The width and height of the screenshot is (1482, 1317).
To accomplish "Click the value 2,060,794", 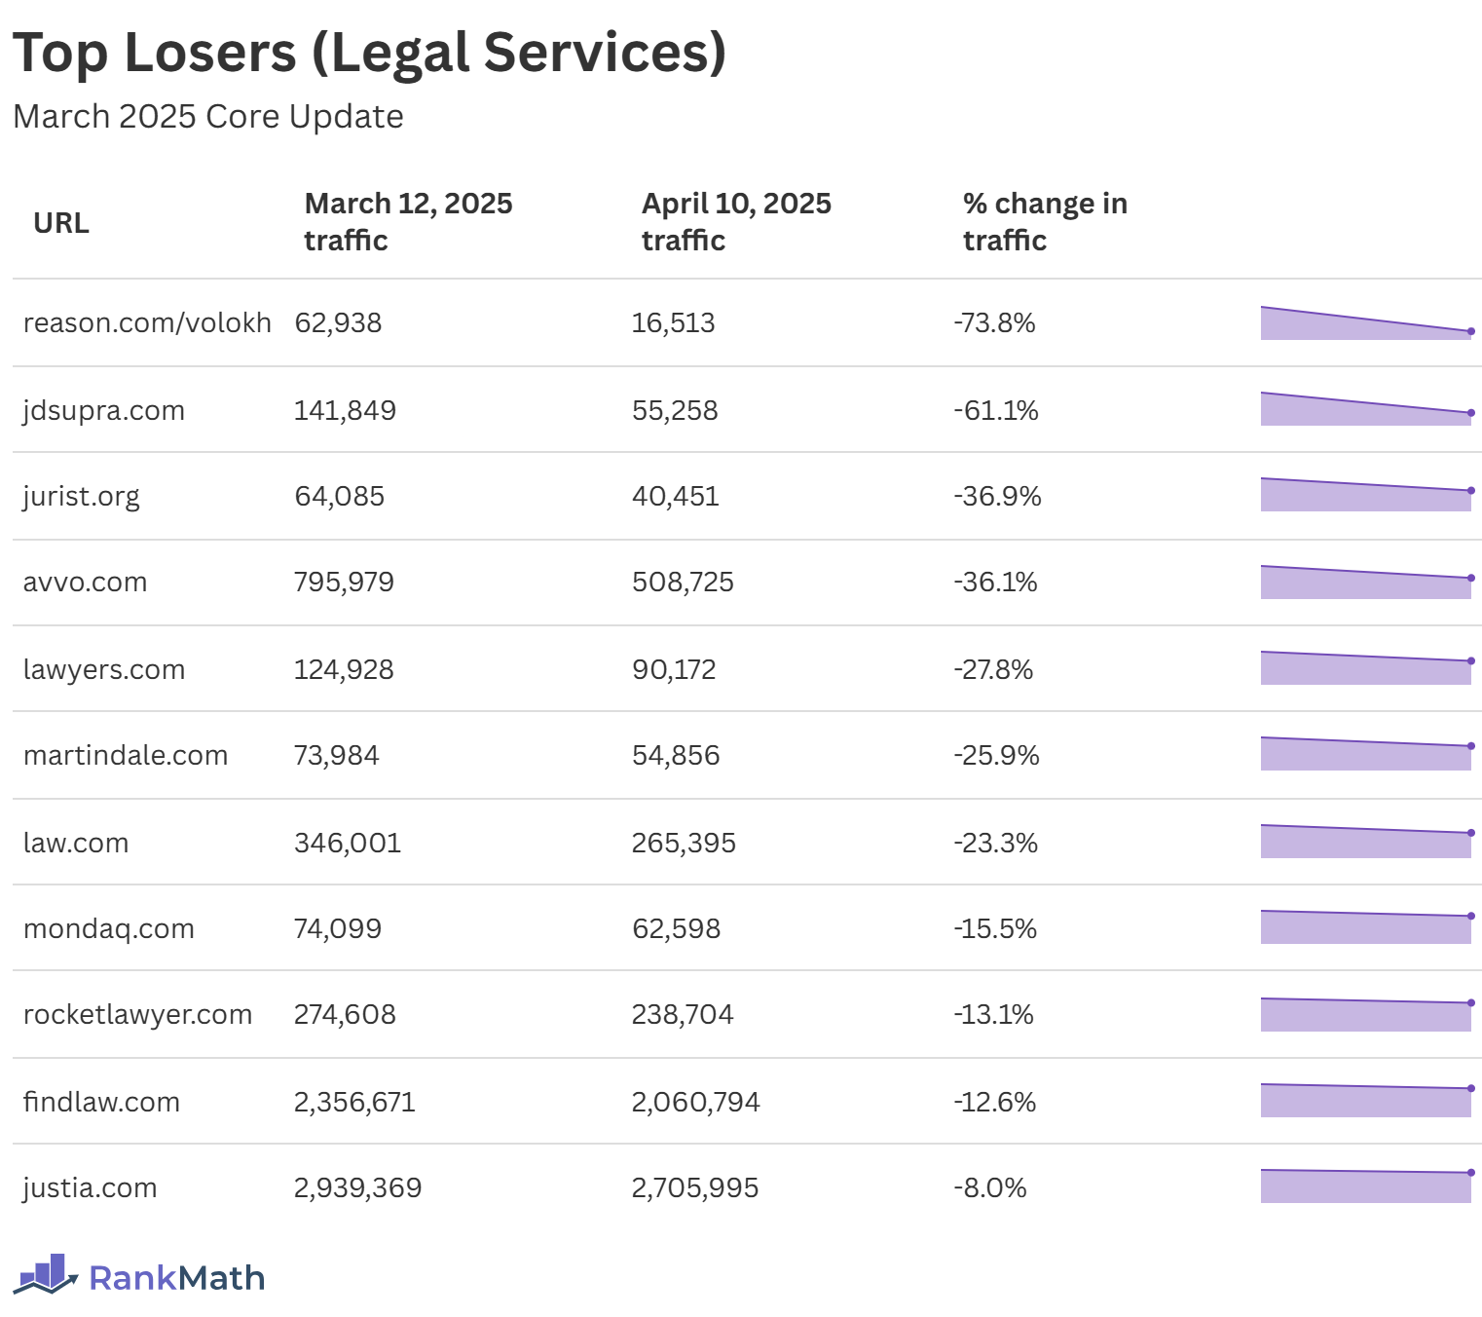I will tap(695, 1102).
